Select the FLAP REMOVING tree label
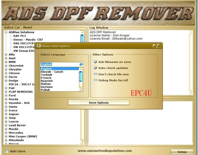Viewport: 198px width, 155px height. coord(21,92)
